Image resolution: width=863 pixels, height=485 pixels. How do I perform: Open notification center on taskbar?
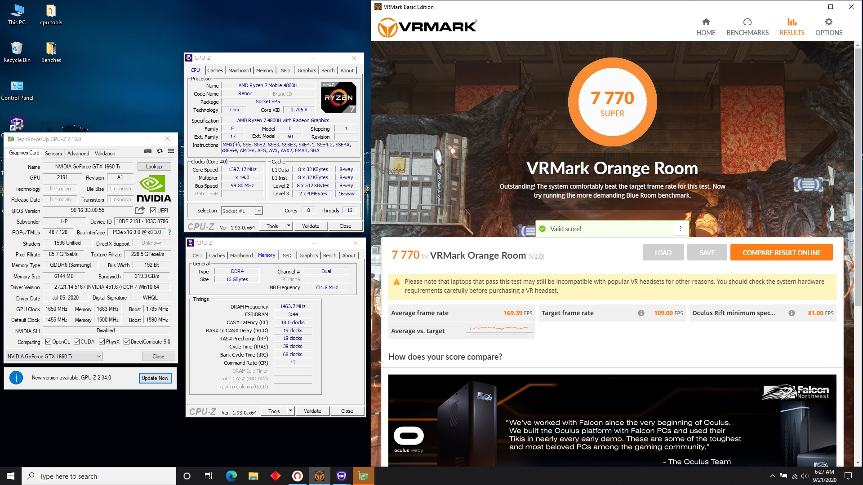pyautogui.click(x=848, y=476)
